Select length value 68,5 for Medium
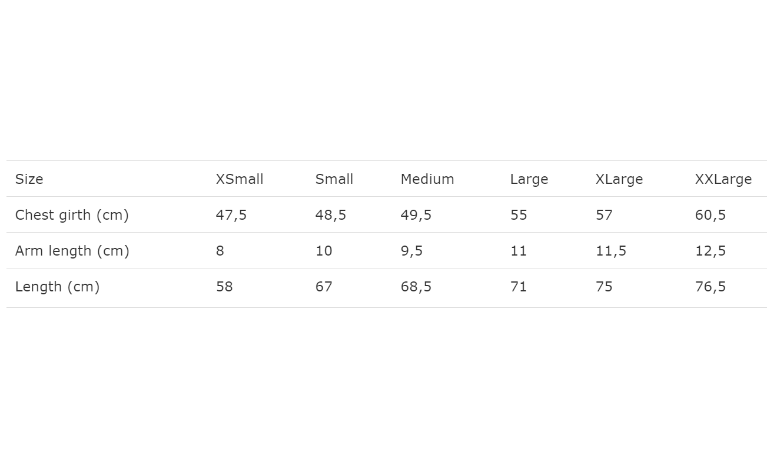Viewport: 767px width, 470px height. pos(416,287)
